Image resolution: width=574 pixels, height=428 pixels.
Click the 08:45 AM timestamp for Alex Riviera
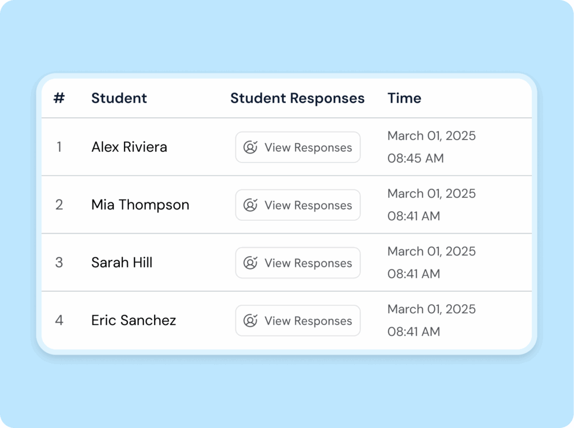415,159
